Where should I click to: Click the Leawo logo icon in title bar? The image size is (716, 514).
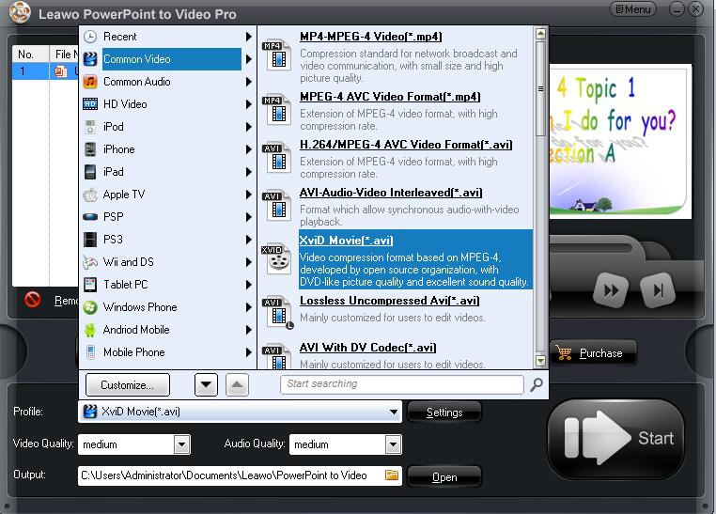20,13
